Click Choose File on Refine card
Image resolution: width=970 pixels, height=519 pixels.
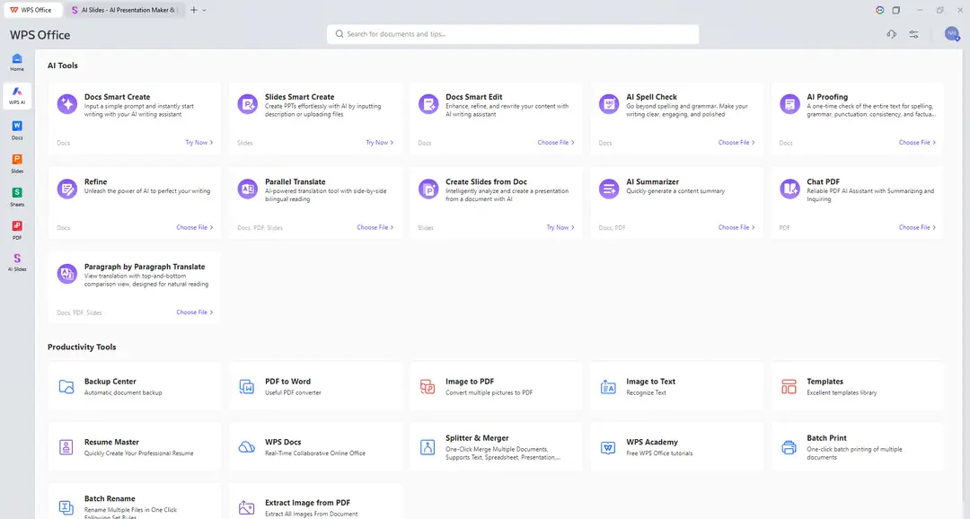tap(195, 227)
